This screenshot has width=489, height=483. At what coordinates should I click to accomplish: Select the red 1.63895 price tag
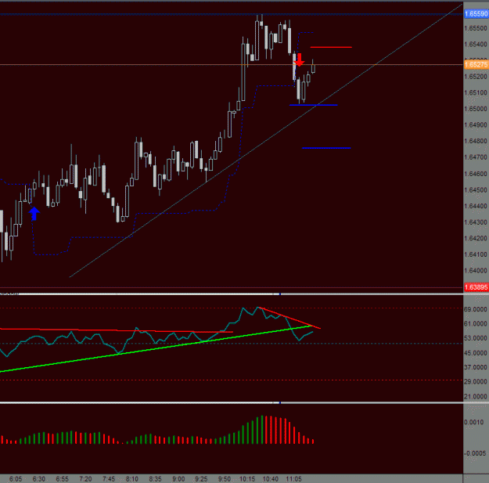[x=476, y=287]
